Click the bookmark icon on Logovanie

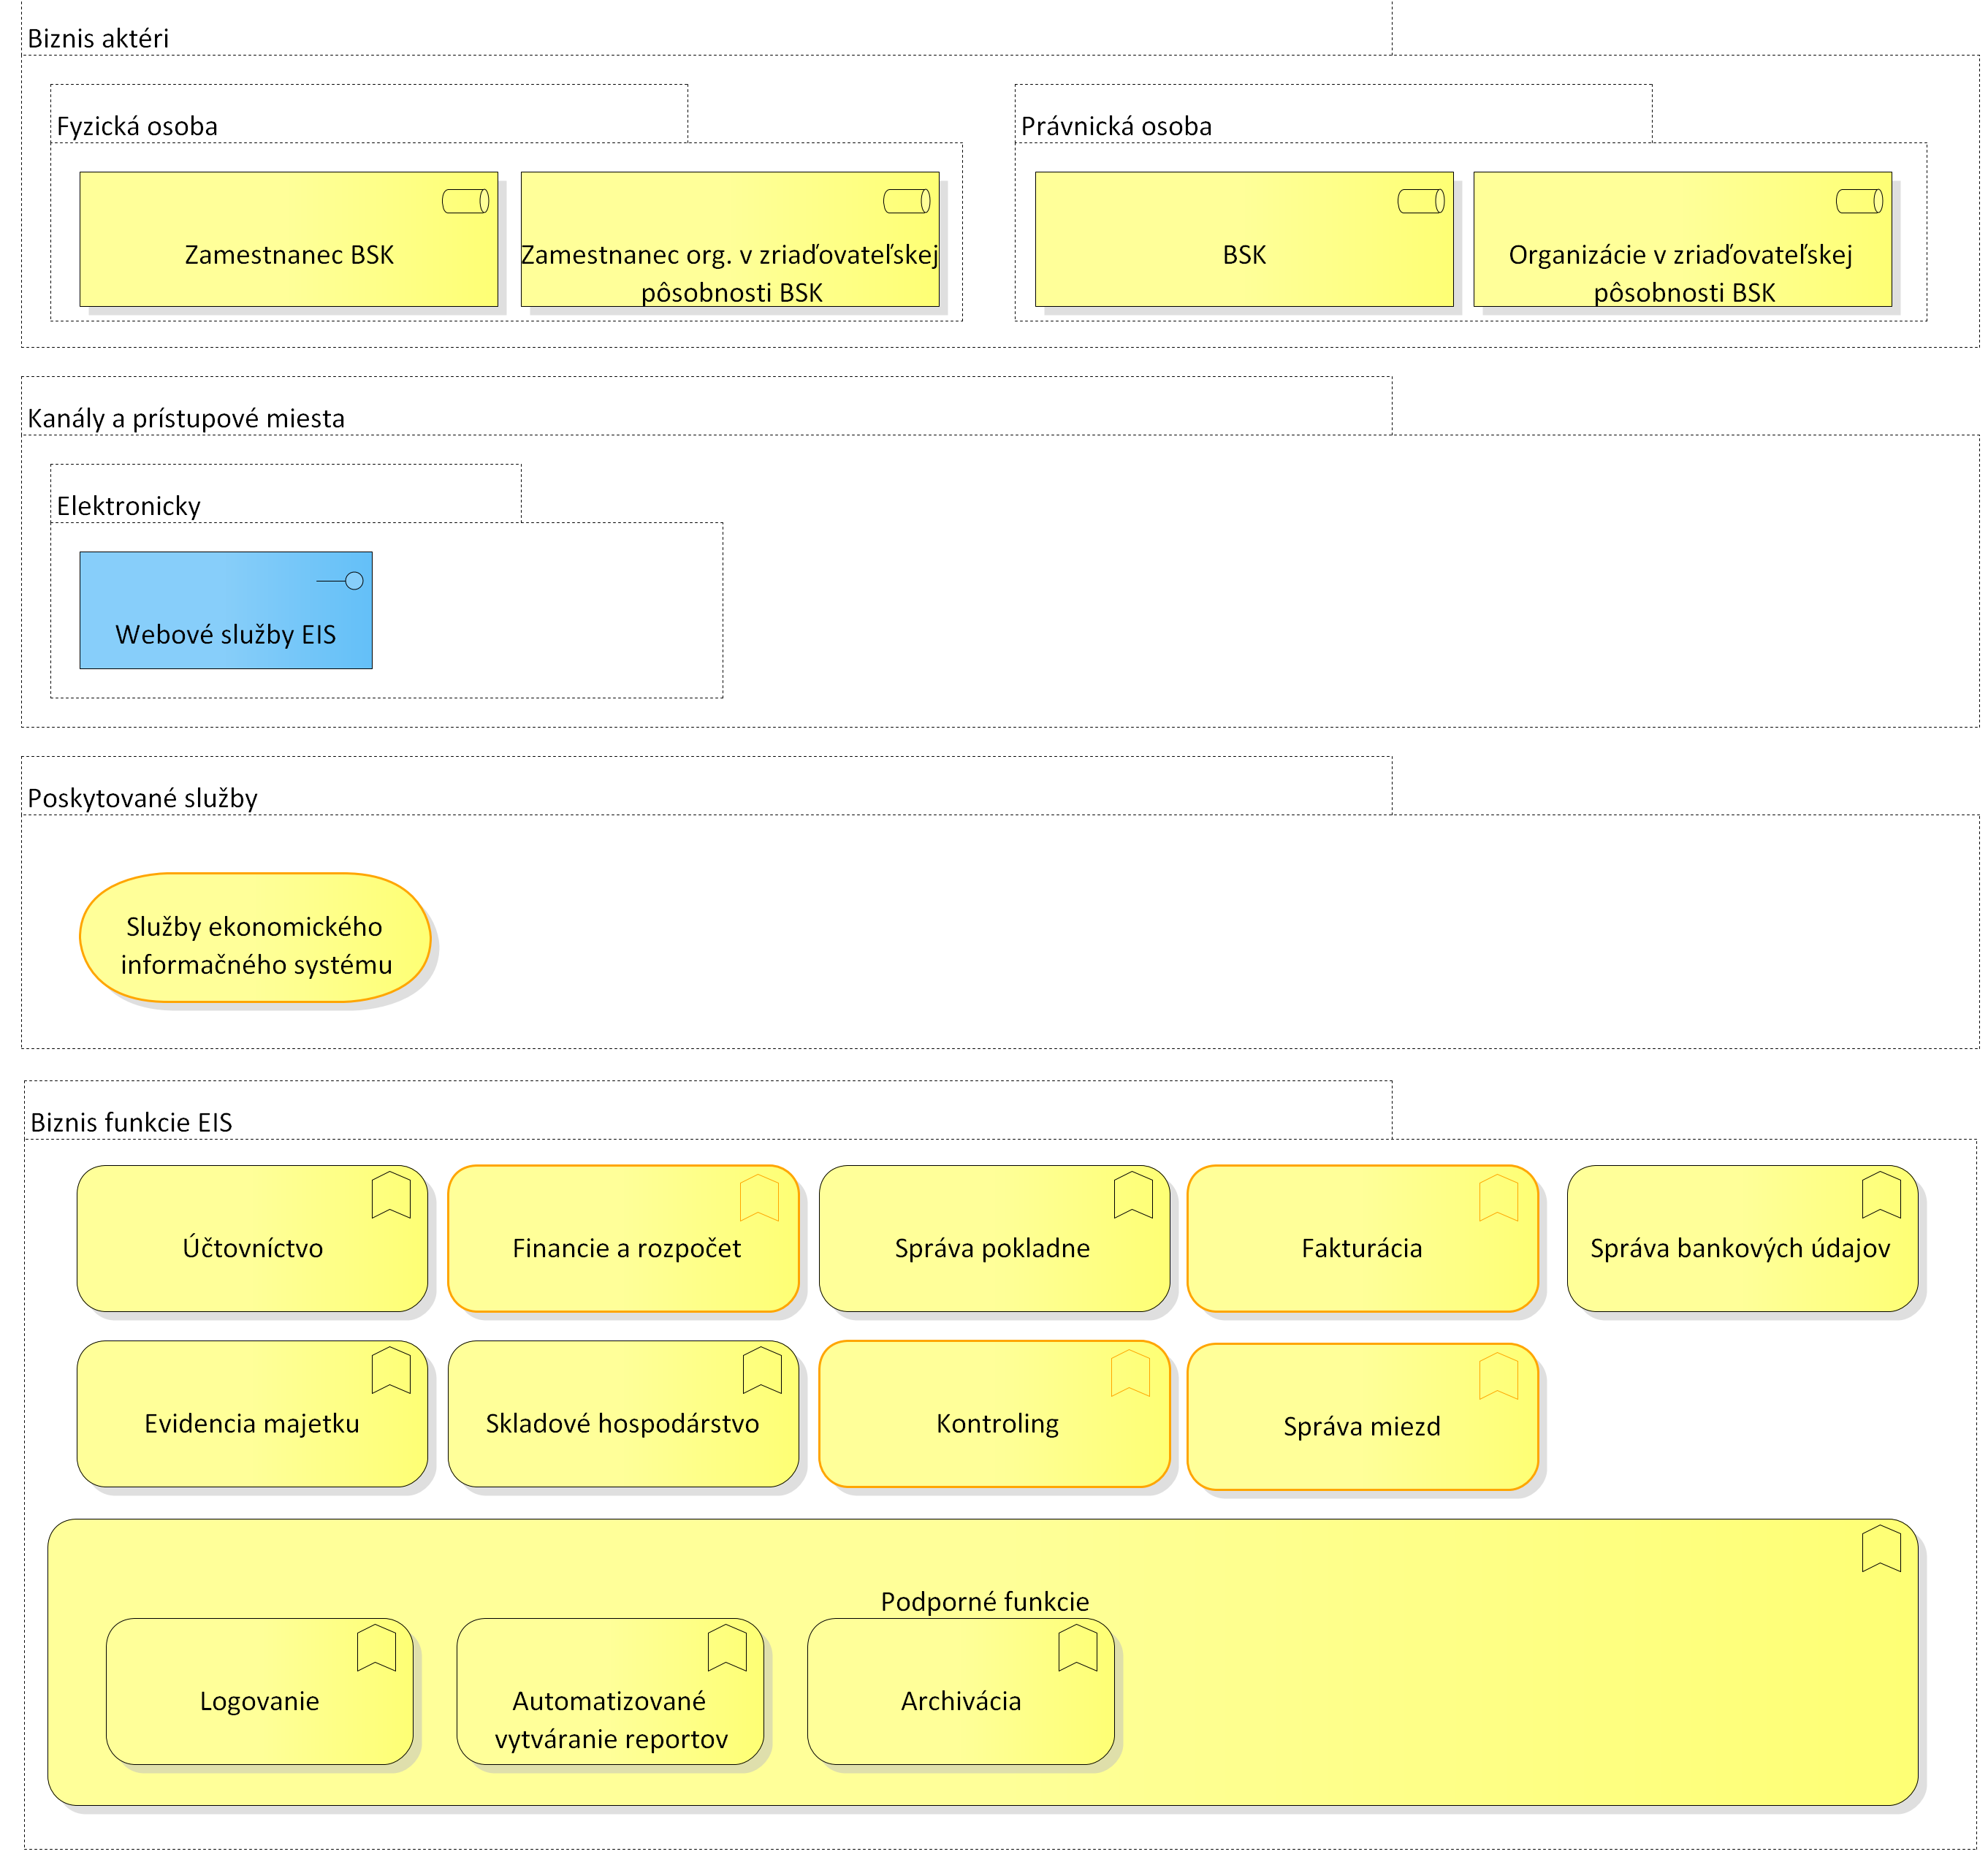pyautogui.click(x=376, y=1648)
